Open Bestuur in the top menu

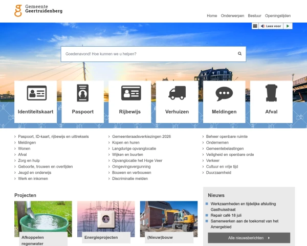pyautogui.click(x=254, y=16)
